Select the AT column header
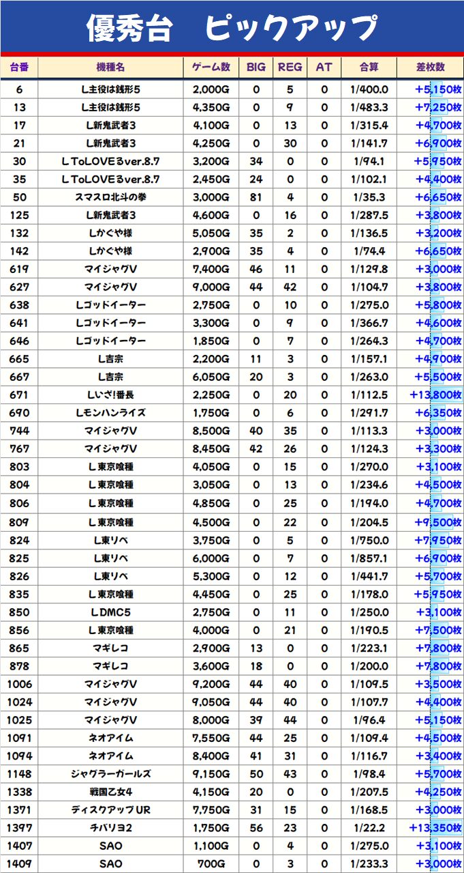The width and height of the screenshot is (464, 873). click(324, 67)
